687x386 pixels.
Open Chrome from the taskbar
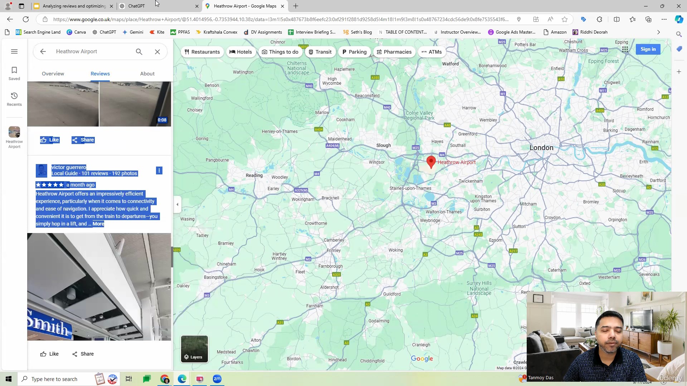coord(165,379)
